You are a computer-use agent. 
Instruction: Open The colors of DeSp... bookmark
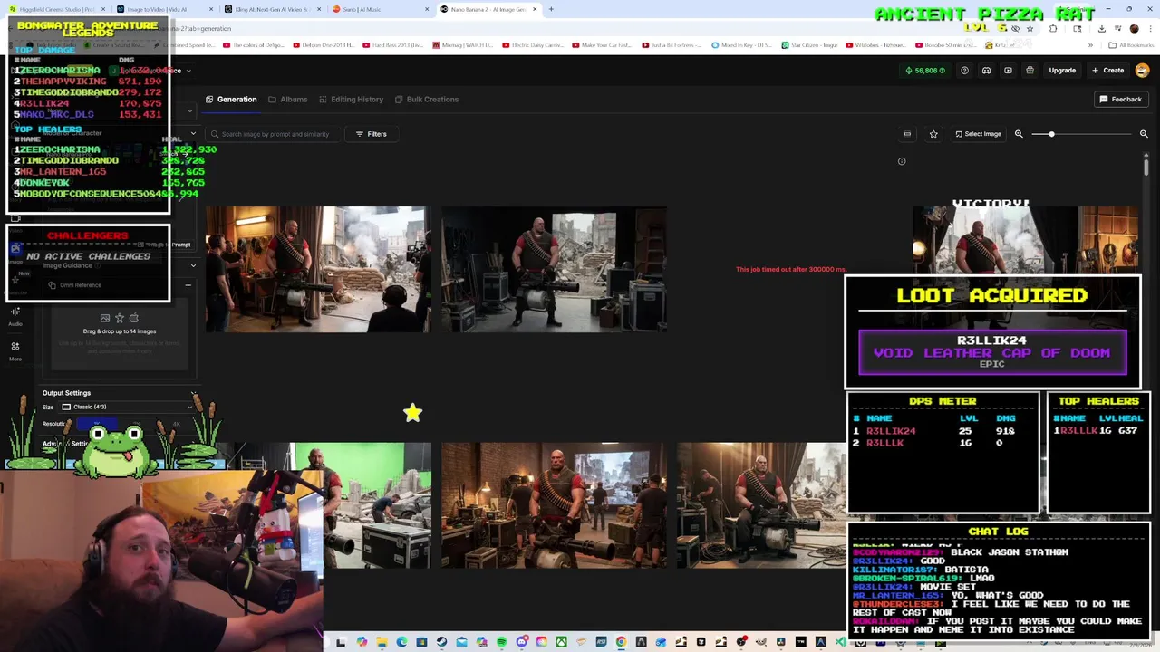pyautogui.click(x=255, y=45)
